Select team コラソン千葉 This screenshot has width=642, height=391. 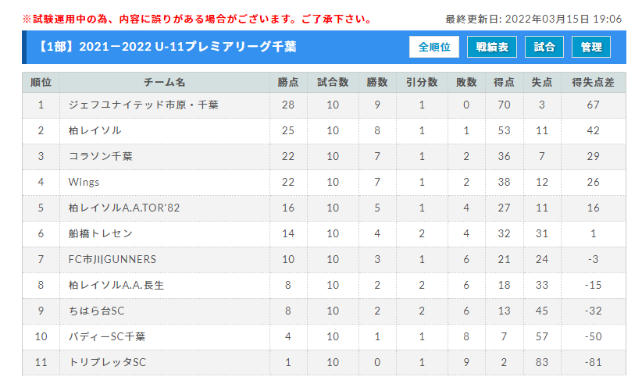[100, 156]
